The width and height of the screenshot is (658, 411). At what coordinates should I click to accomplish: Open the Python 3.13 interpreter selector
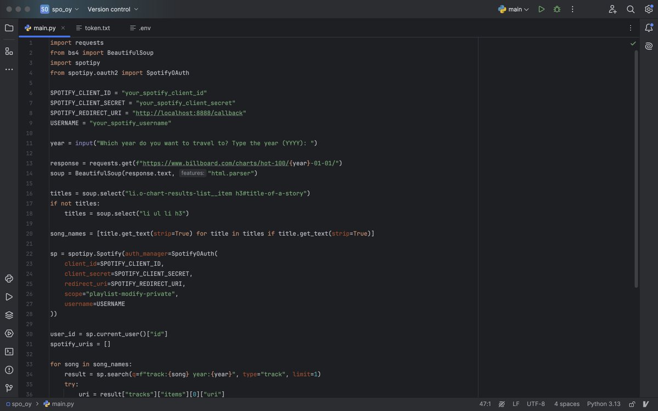pyautogui.click(x=604, y=404)
